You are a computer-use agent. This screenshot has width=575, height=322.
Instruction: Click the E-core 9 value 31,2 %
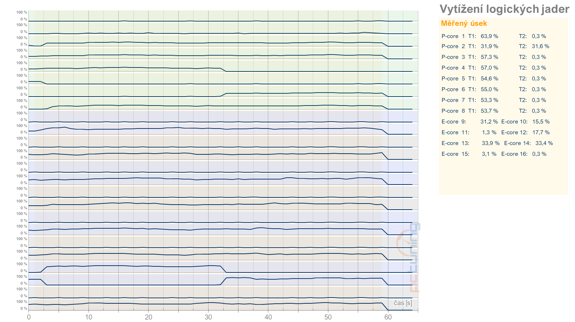click(x=489, y=122)
